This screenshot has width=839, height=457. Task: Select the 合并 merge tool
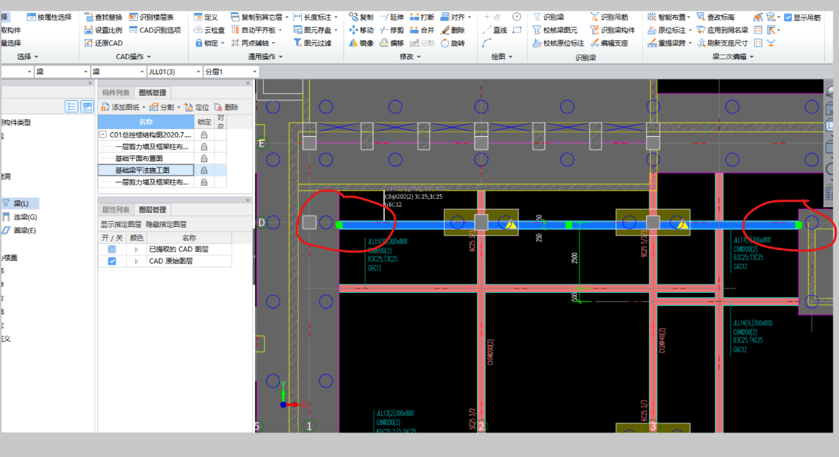pos(422,30)
